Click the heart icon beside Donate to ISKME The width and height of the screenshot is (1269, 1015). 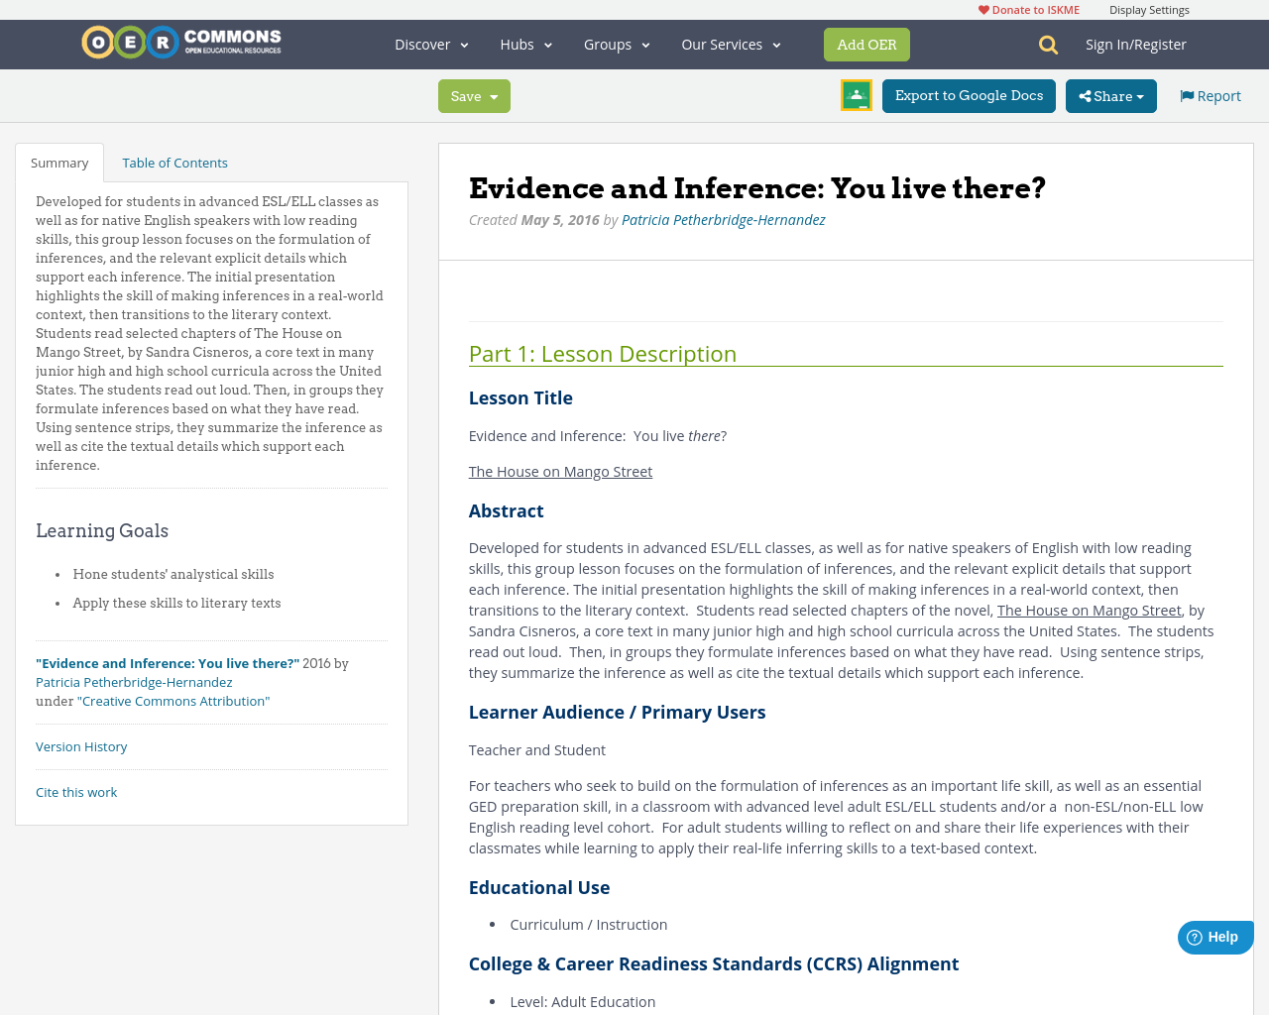982,8
